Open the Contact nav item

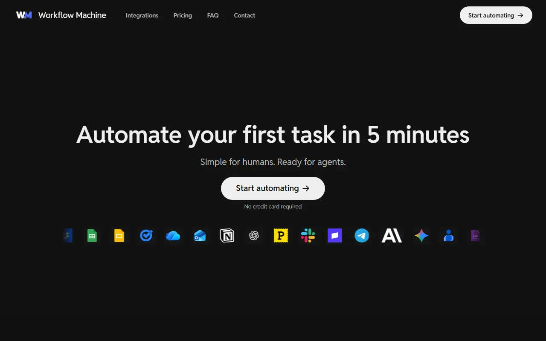tap(244, 15)
